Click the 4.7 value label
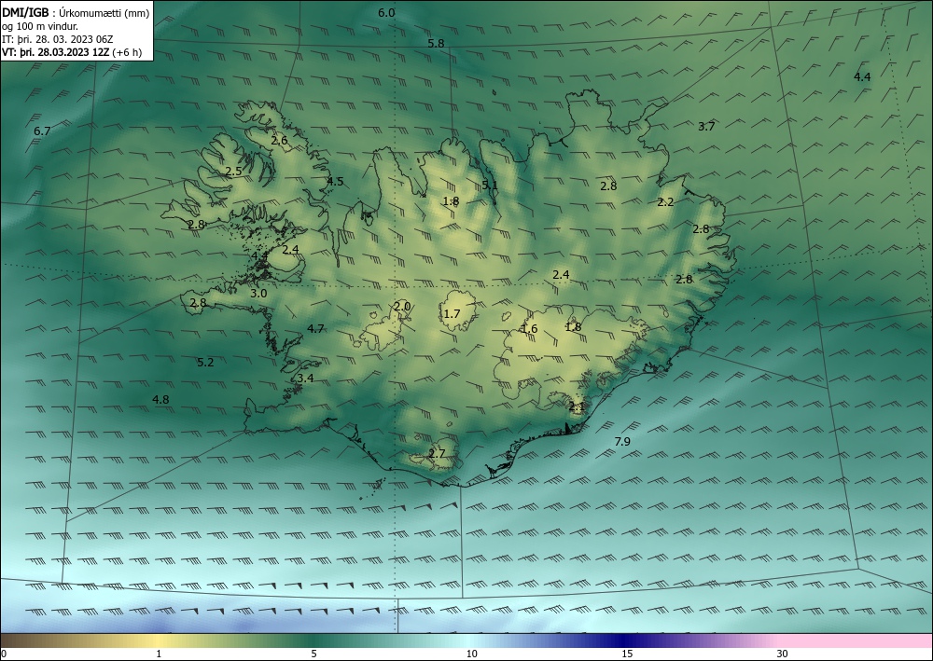 click(315, 328)
